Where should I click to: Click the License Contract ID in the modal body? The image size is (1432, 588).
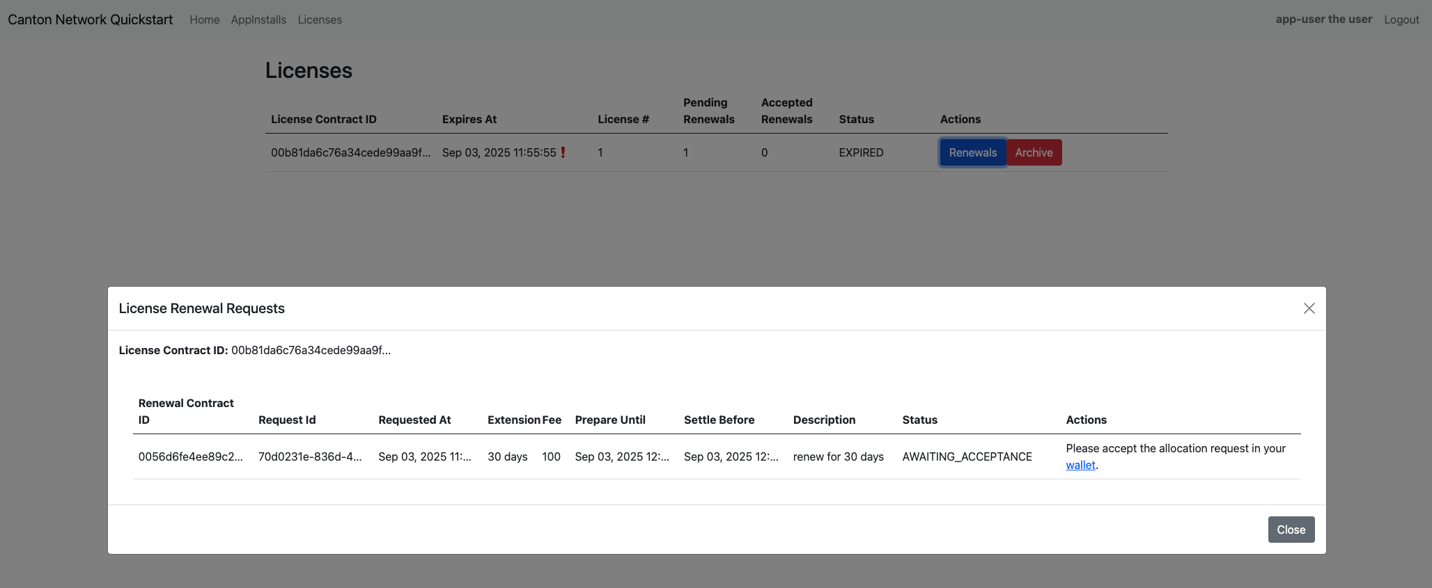(x=311, y=350)
